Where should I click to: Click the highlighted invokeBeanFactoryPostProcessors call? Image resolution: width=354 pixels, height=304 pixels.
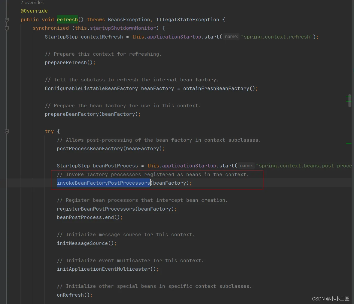pos(103,183)
